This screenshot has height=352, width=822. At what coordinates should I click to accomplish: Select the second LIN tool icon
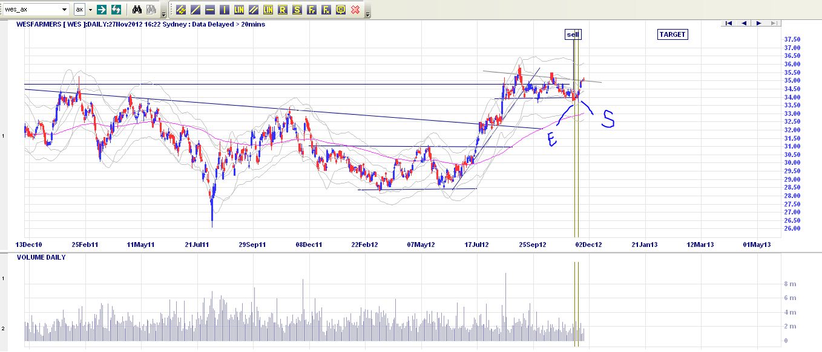click(x=268, y=10)
